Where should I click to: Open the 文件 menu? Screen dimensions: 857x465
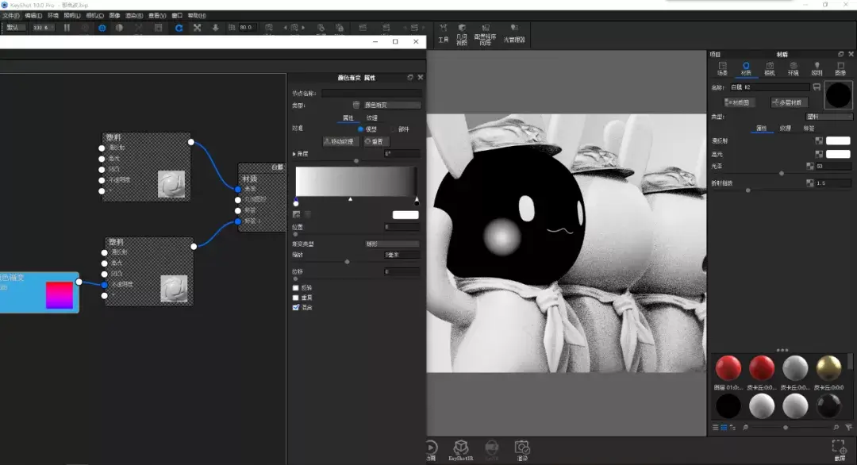(x=11, y=16)
